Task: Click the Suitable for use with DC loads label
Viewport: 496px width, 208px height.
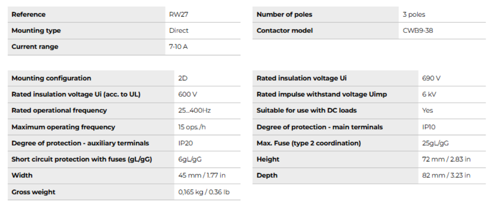Action: (307, 111)
